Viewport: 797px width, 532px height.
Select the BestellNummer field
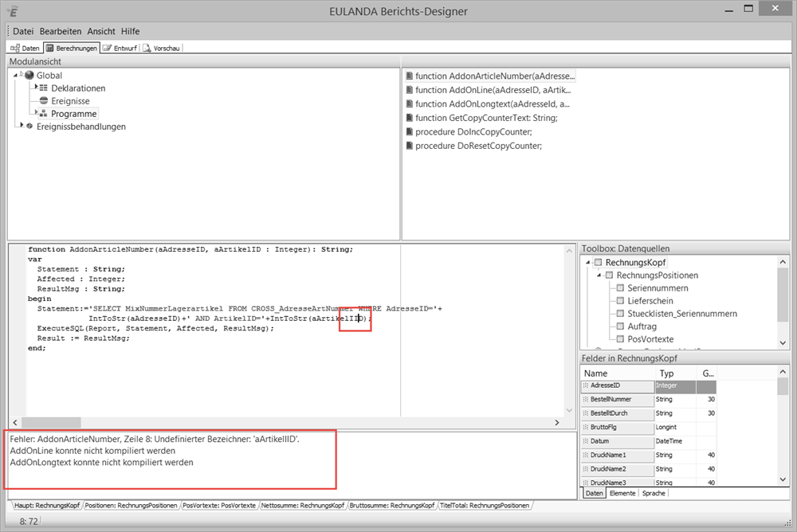point(618,399)
